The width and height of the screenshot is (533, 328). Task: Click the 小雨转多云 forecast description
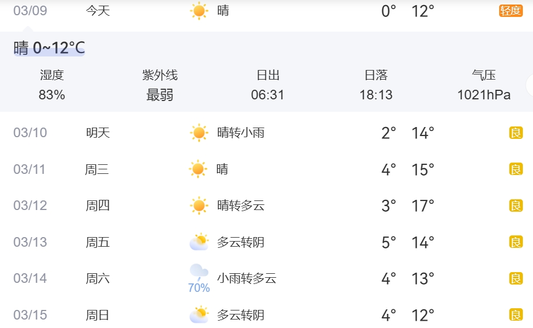pyautogui.click(x=246, y=278)
